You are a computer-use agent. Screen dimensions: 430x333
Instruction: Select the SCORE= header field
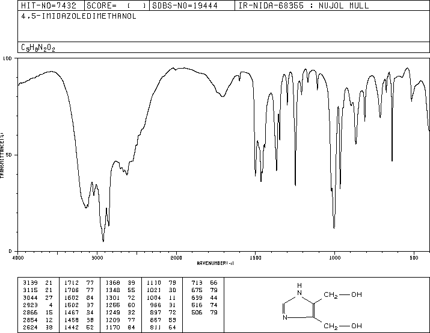tap(117, 5)
